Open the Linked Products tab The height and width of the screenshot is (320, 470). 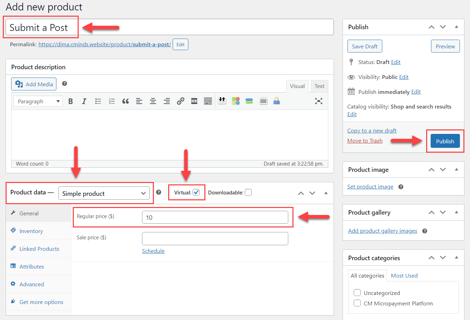[39, 249]
